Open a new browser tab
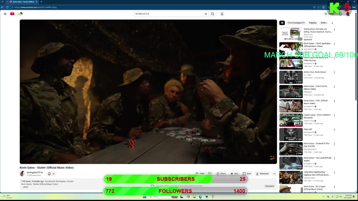Viewport: 358px width, 201px height. 41,2
